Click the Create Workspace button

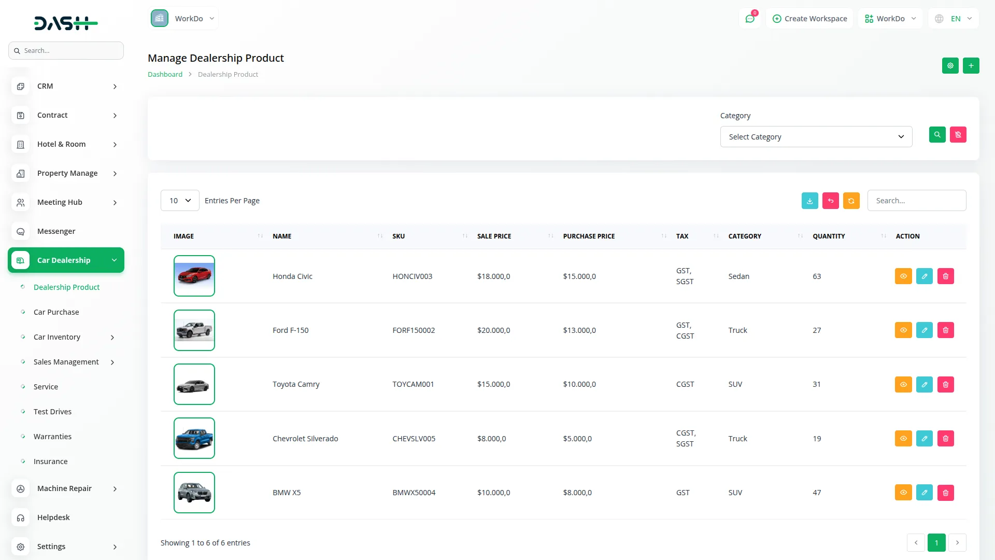tap(809, 19)
